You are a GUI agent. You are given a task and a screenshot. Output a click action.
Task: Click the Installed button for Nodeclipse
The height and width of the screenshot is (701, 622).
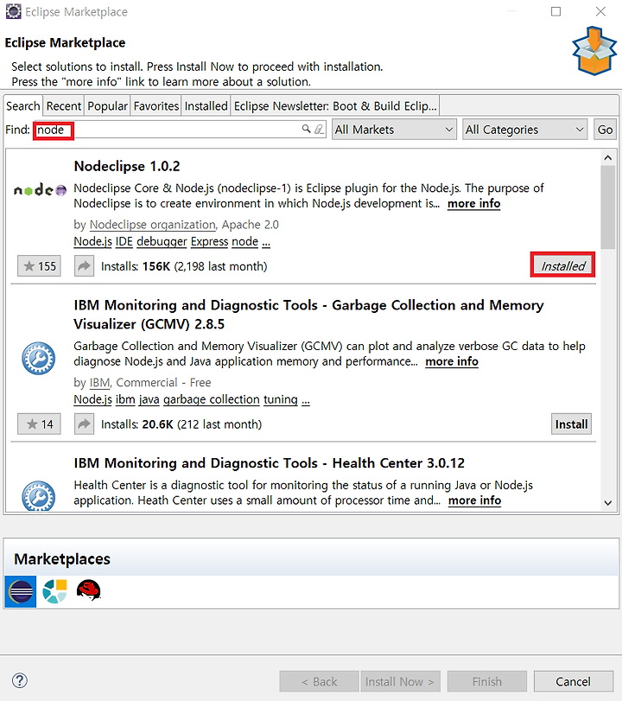[x=562, y=266]
